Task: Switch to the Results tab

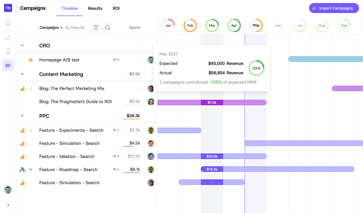Action: point(95,8)
